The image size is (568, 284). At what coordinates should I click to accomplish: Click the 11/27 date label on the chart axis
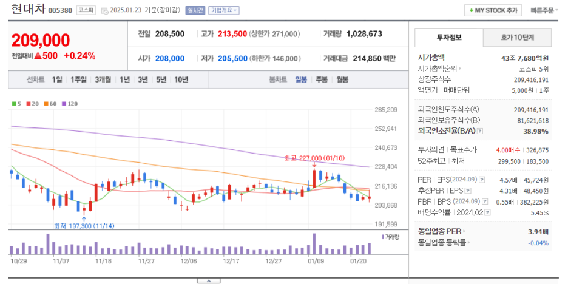click(x=147, y=260)
